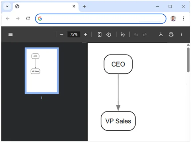Download the PDF file
The height and width of the screenshot is (143, 192).
(161, 35)
